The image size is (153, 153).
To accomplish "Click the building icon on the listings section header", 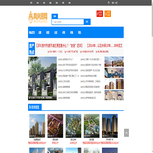I will (30, 108).
